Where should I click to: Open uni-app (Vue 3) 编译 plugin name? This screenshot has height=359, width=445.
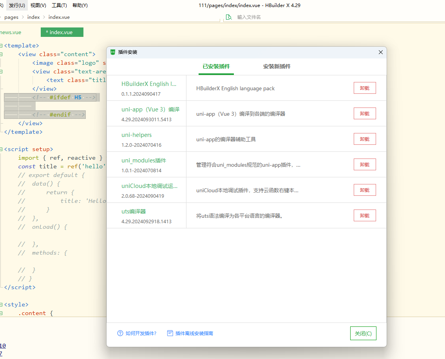pos(150,109)
